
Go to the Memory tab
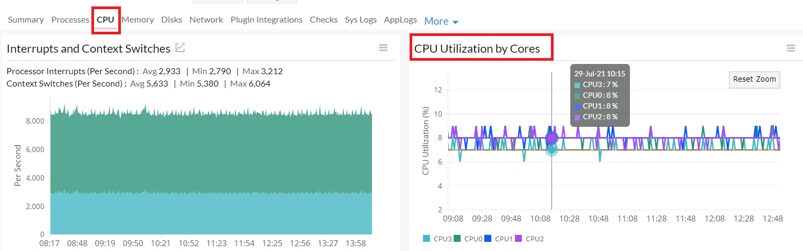pyautogui.click(x=138, y=20)
